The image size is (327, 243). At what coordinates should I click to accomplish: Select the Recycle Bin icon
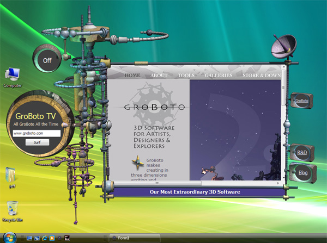tap(13, 211)
